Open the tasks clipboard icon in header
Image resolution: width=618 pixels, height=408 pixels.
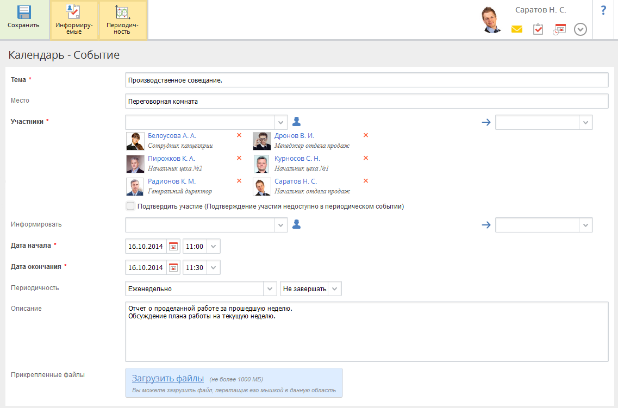(538, 29)
